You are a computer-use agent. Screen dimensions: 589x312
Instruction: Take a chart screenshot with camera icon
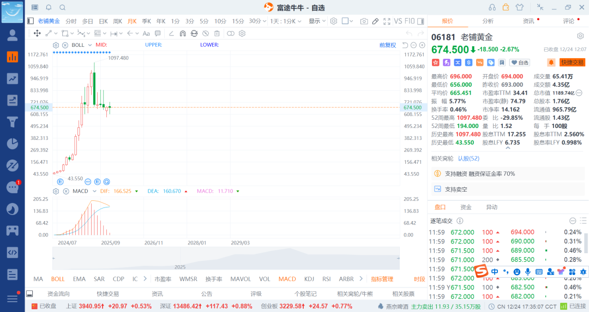[364, 21]
